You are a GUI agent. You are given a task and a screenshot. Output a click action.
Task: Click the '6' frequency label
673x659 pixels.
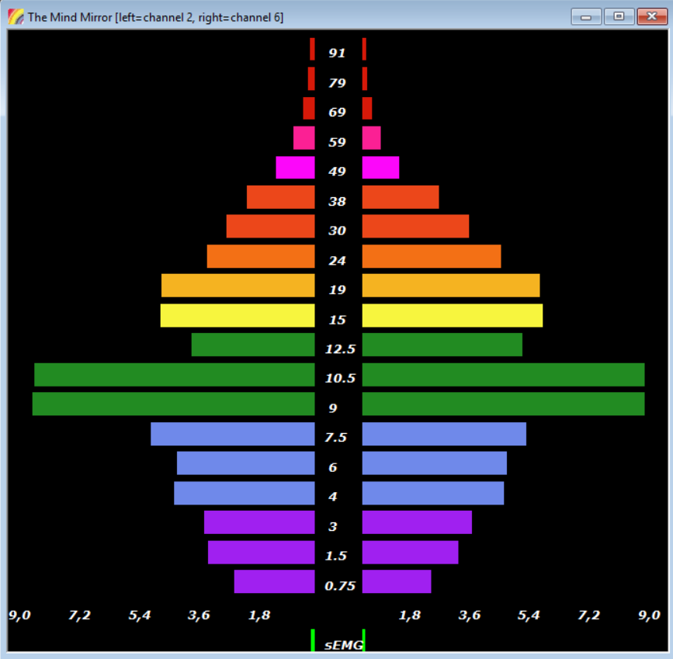pyautogui.click(x=333, y=467)
